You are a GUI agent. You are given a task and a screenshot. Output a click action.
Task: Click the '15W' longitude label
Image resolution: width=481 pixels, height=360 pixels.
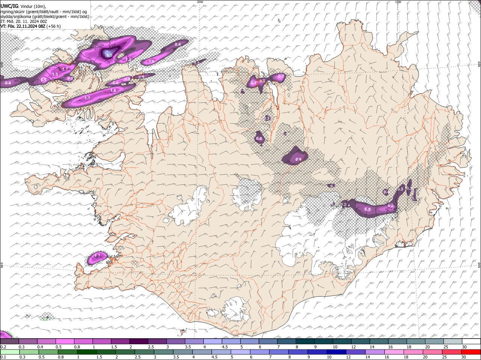398,2
